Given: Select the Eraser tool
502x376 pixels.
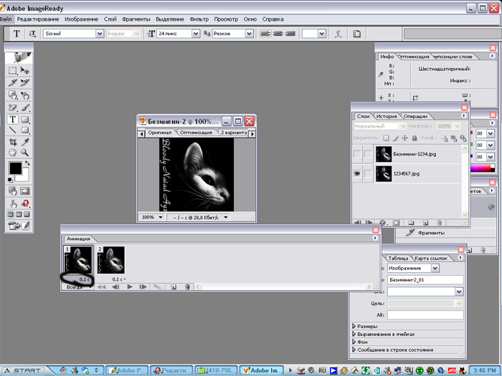Looking at the screenshot, I should click(12, 107).
